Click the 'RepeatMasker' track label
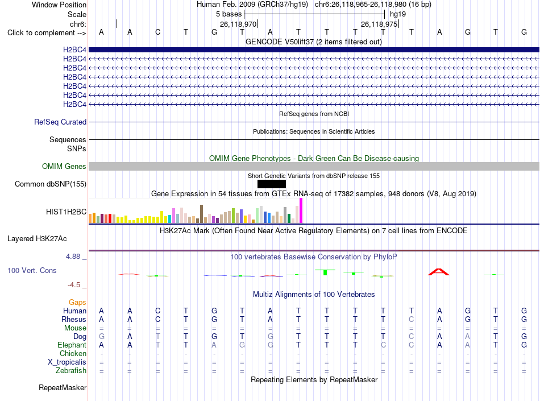This screenshot has width=540, height=401. click(x=63, y=387)
